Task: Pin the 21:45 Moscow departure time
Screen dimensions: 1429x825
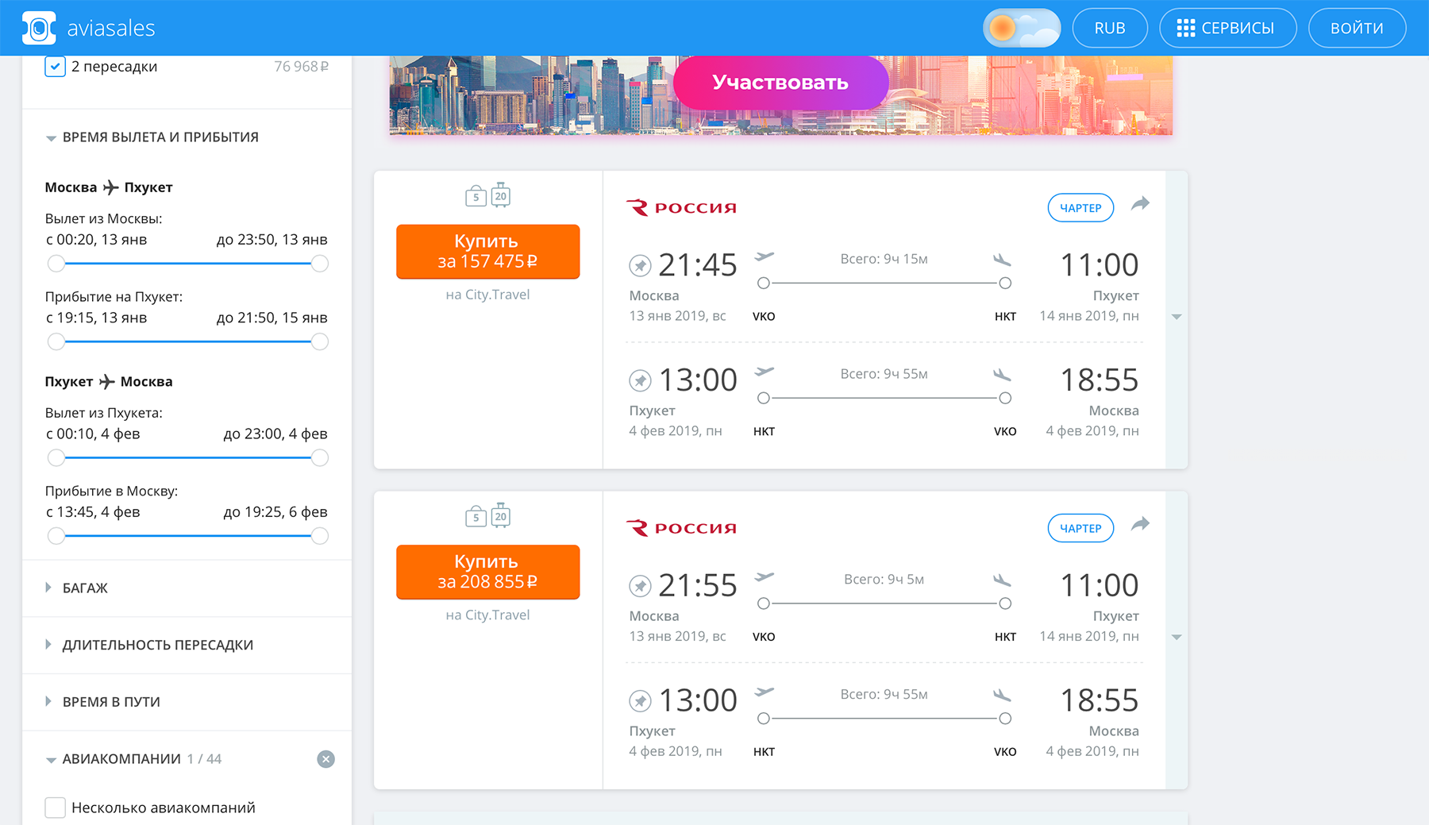Action: tap(640, 265)
